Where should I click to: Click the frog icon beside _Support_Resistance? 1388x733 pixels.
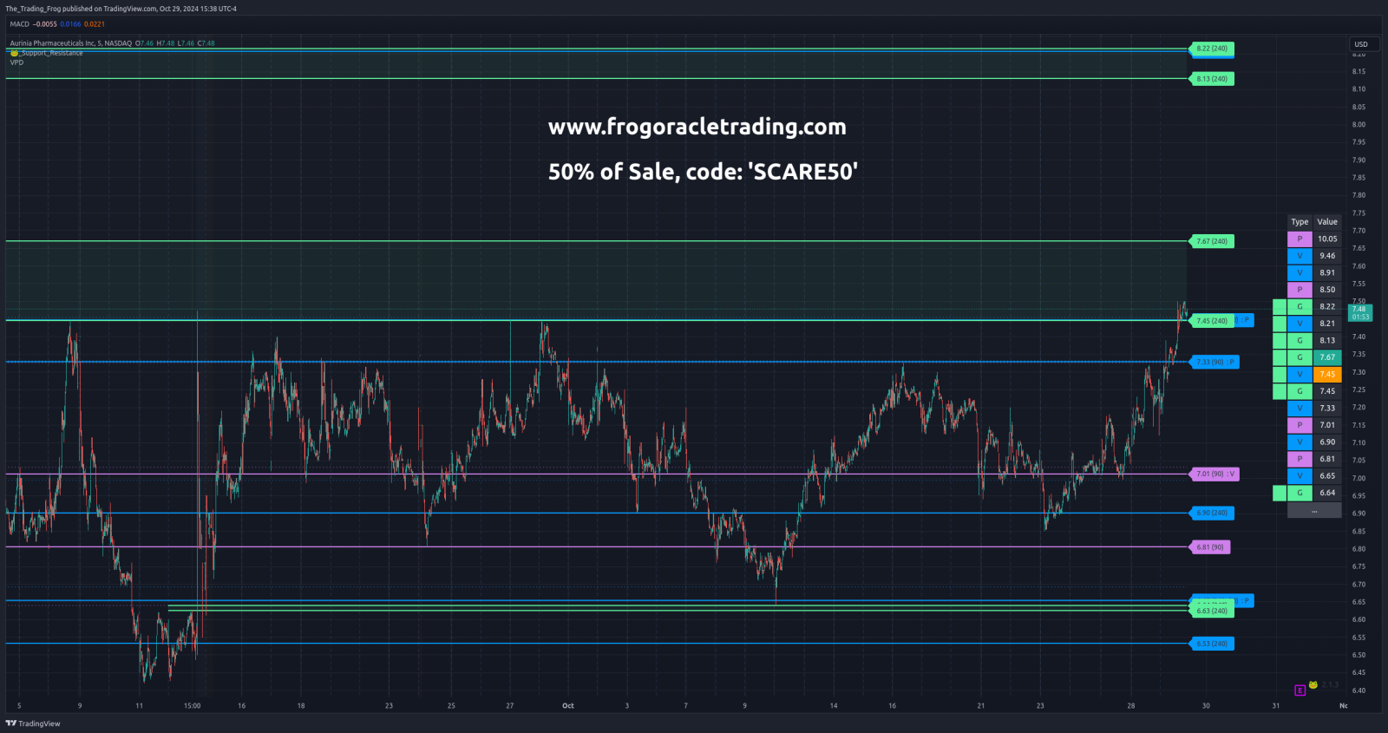[x=14, y=53]
